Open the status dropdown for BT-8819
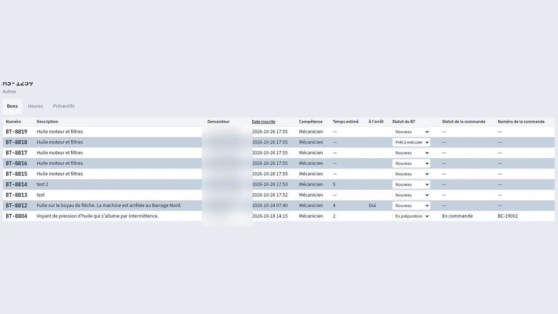 click(411, 132)
